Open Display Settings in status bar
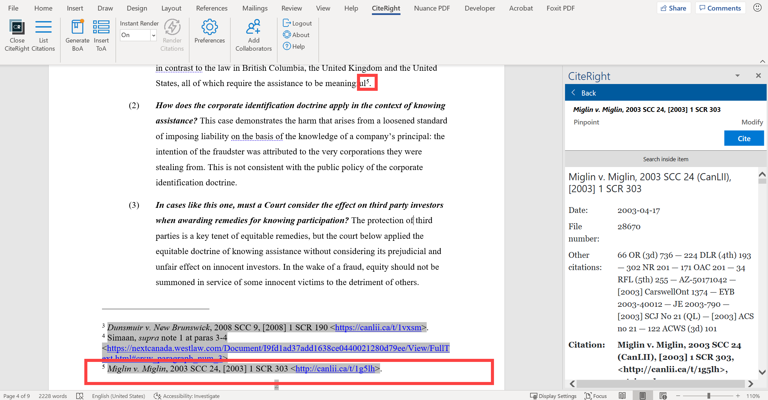This screenshot has height=400, width=768. 553,396
